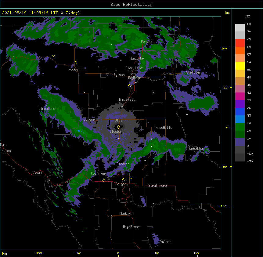Click the Vulcan town label
Image resolution: width=263 pixels, height=257 pixels.
coord(166,242)
